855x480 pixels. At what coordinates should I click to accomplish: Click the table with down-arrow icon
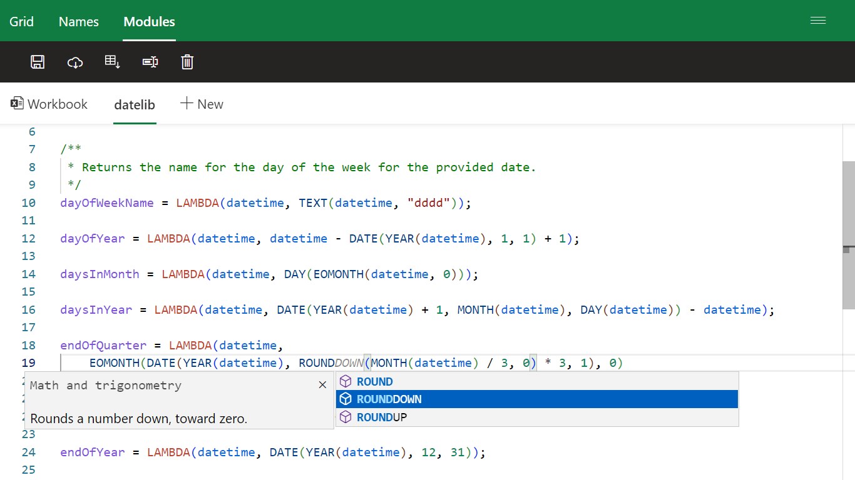(x=113, y=62)
